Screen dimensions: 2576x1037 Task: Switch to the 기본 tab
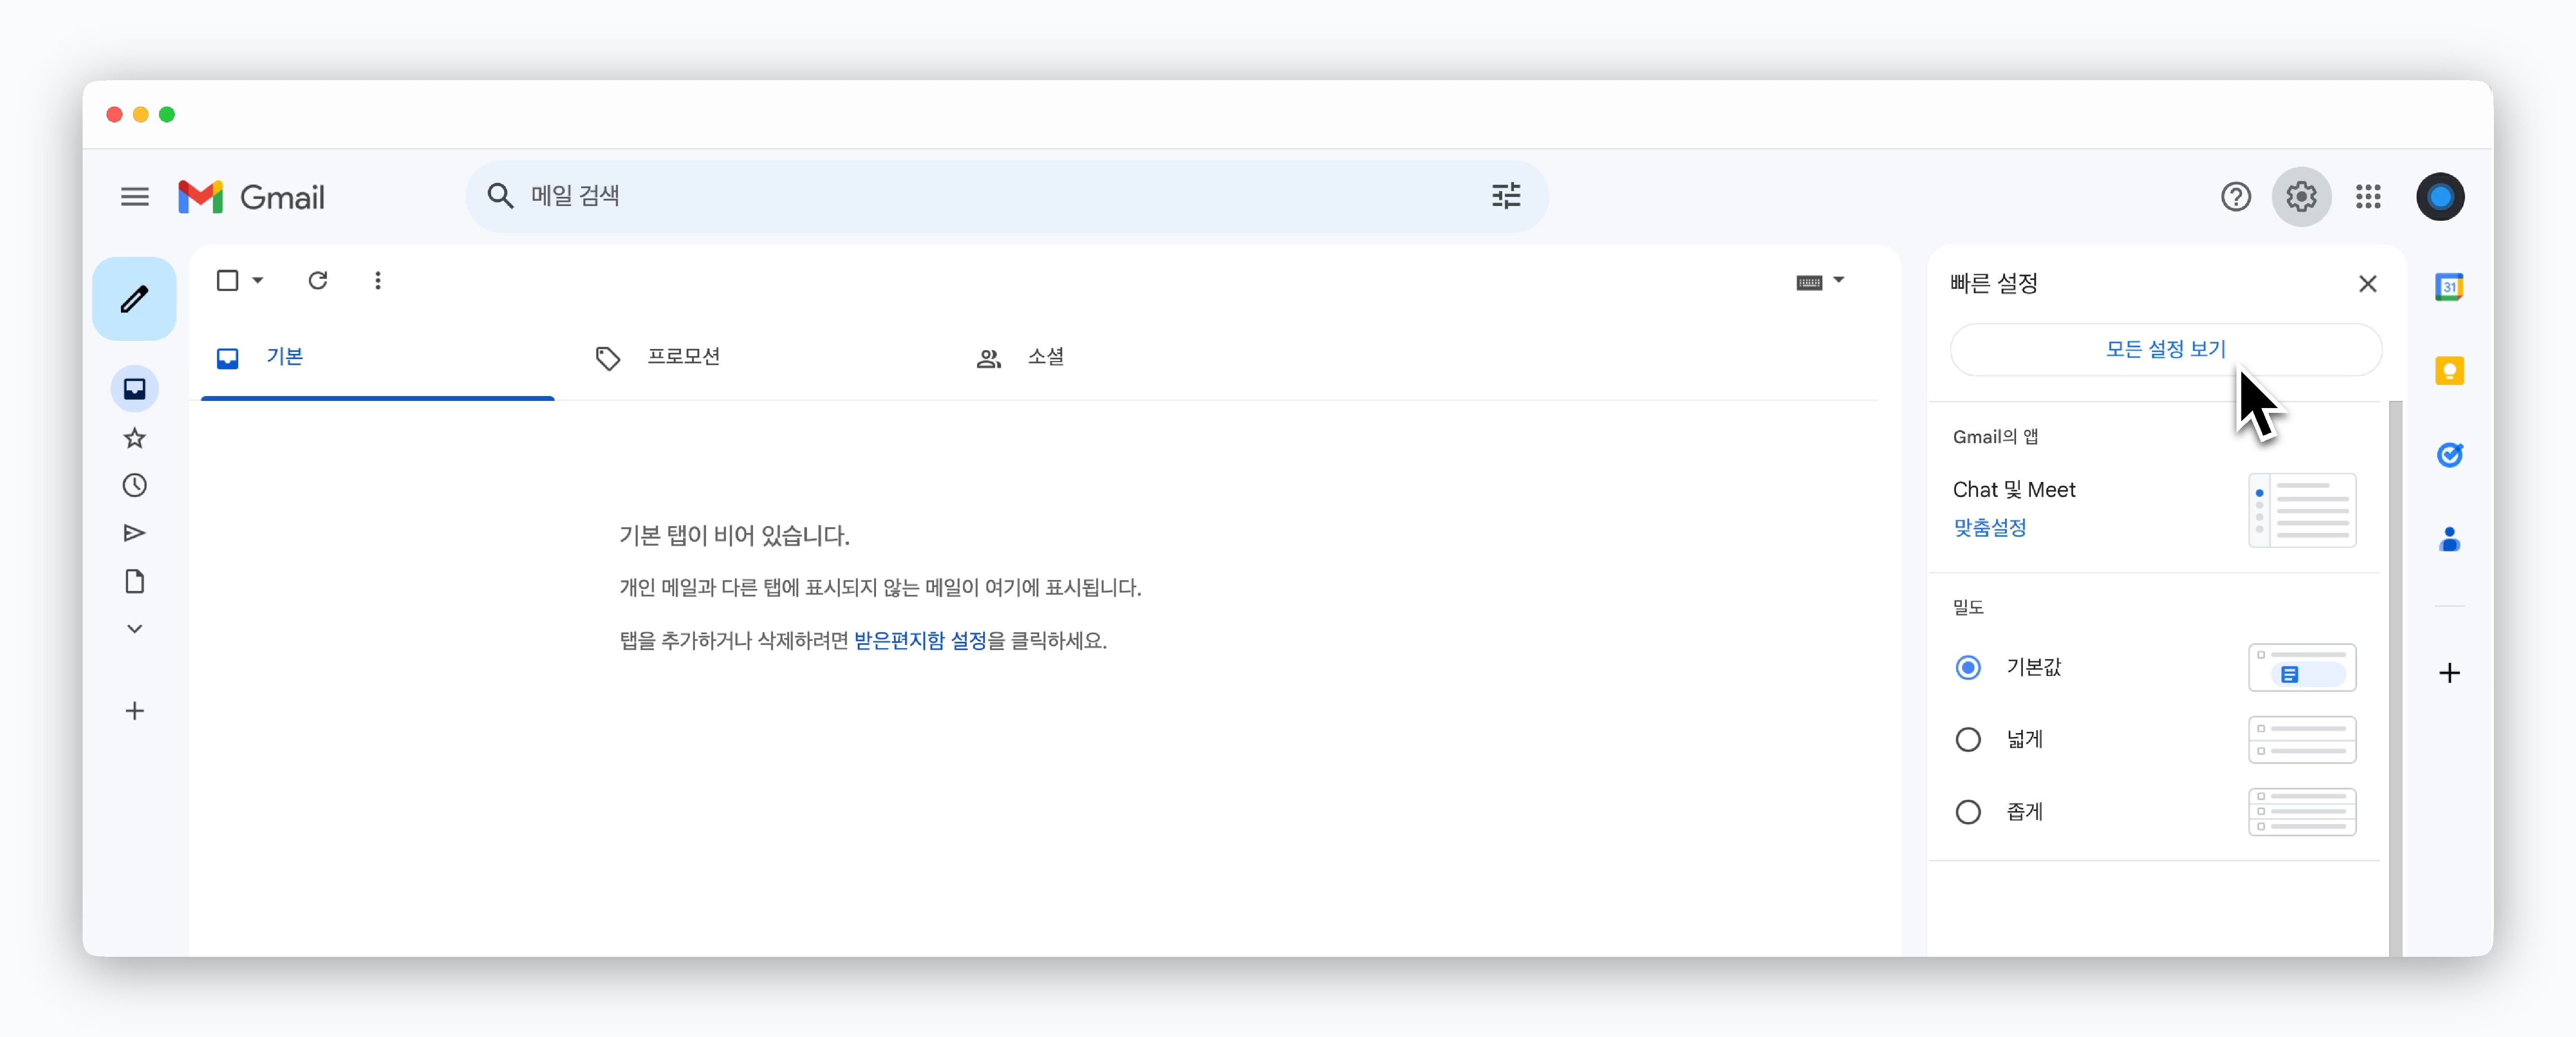pyautogui.click(x=377, y=357)
